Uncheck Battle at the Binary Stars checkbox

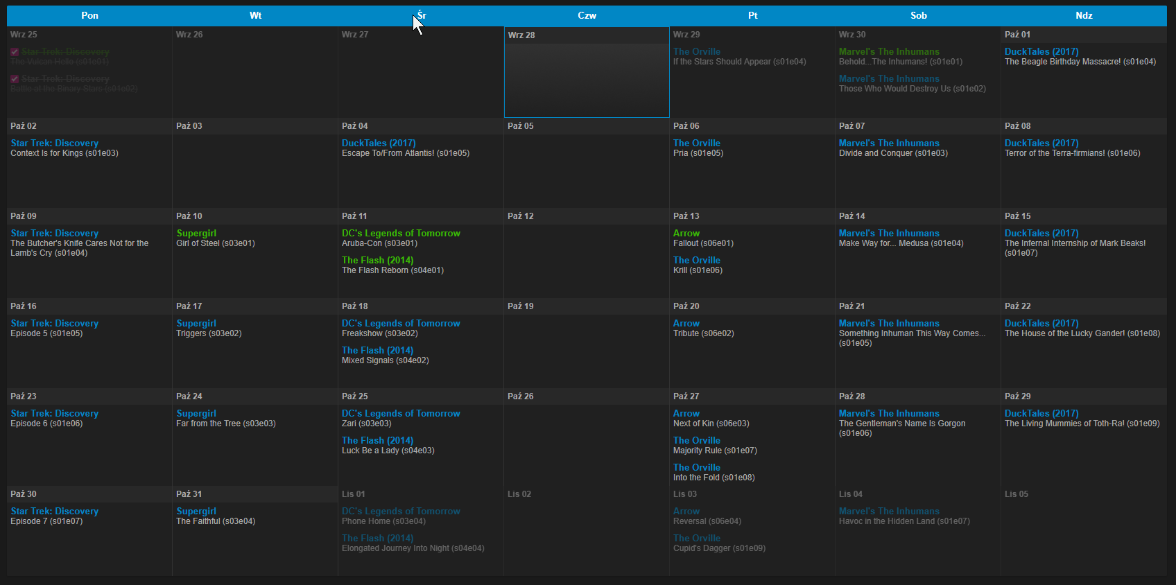coord(15,79)
